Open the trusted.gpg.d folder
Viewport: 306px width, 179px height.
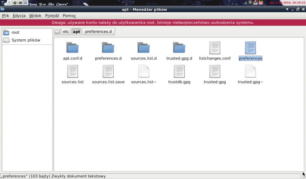(x=179, y=48)
